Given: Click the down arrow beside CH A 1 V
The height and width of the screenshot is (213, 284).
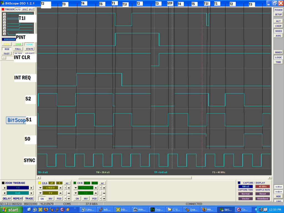Looking at the screenshot, I should point(40,193).
